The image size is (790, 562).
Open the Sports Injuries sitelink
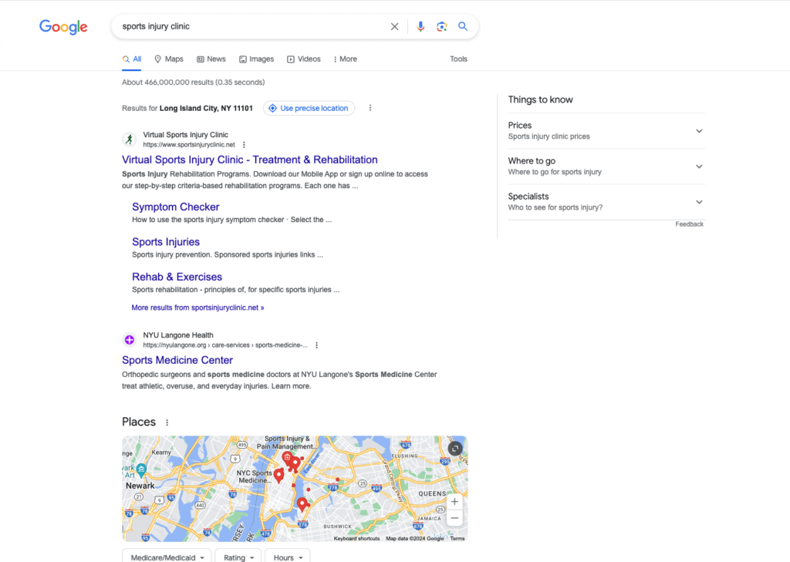coord(166,242)
